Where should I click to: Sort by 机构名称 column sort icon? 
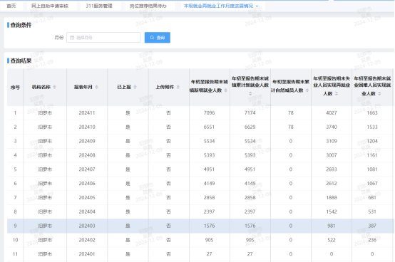[x=55, y=87]
